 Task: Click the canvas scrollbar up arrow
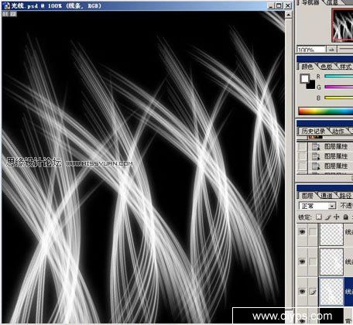[289, 15]
